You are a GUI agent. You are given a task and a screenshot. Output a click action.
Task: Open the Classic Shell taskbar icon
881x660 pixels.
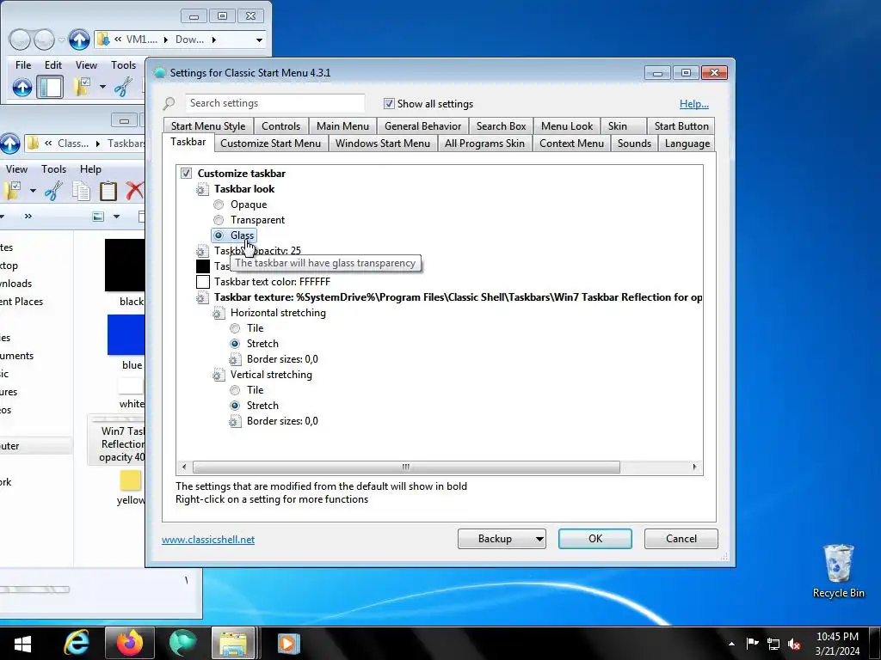(x=182, y=643)
